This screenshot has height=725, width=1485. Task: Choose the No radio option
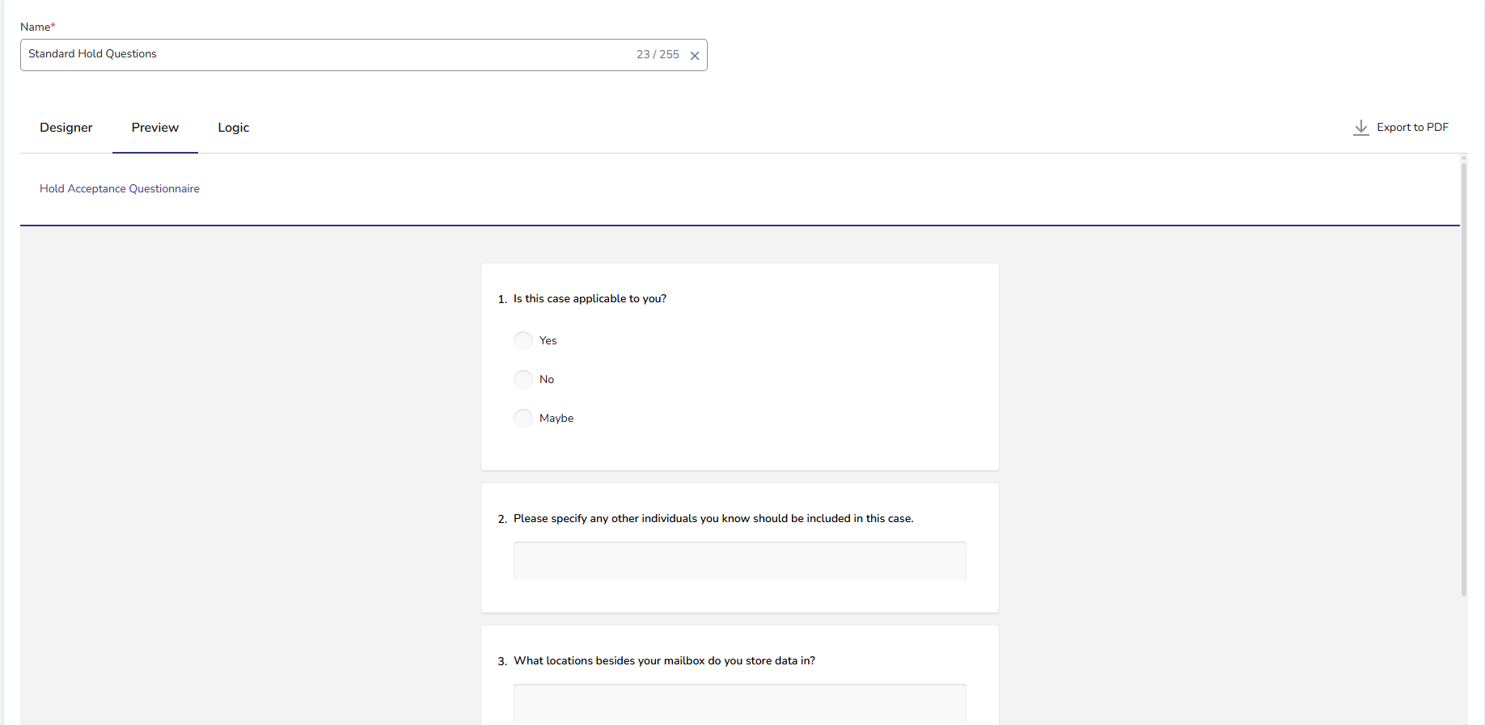coord(523,380)
